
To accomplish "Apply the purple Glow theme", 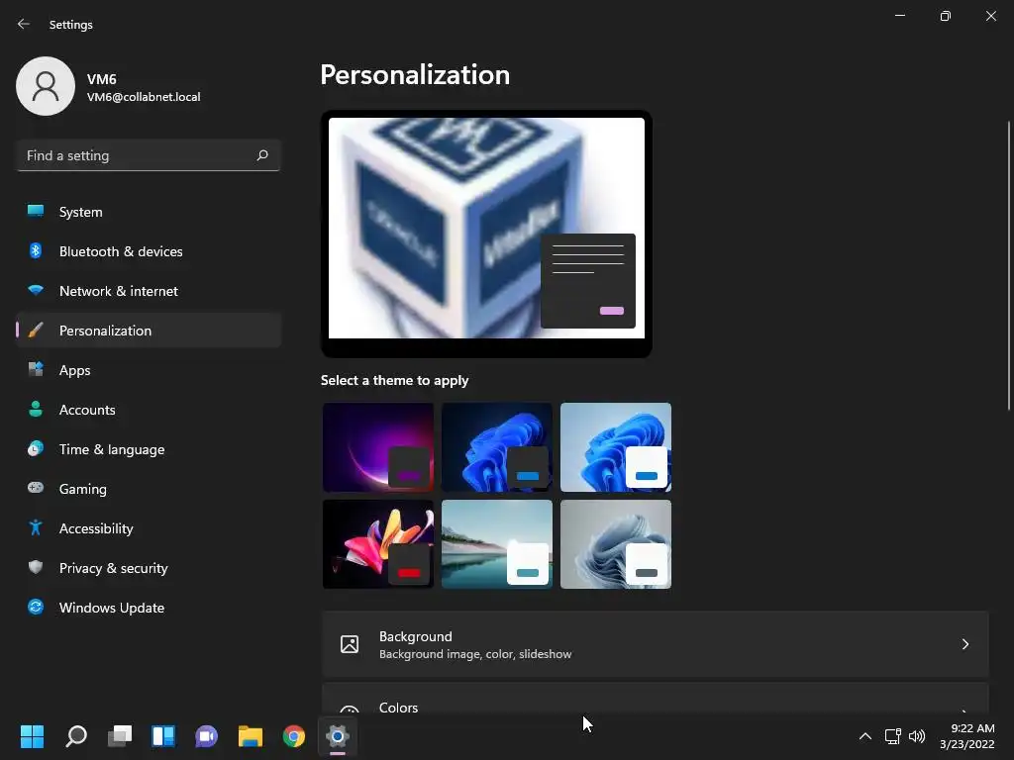I will [378, 447].
